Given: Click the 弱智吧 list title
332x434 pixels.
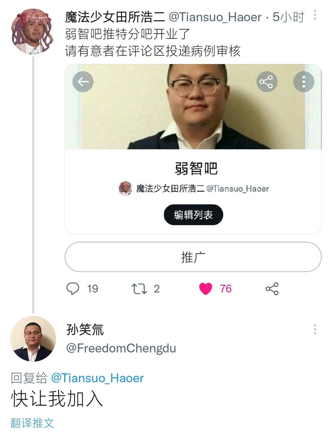Looking at the screenshot, I should click(x=196, y=169).
